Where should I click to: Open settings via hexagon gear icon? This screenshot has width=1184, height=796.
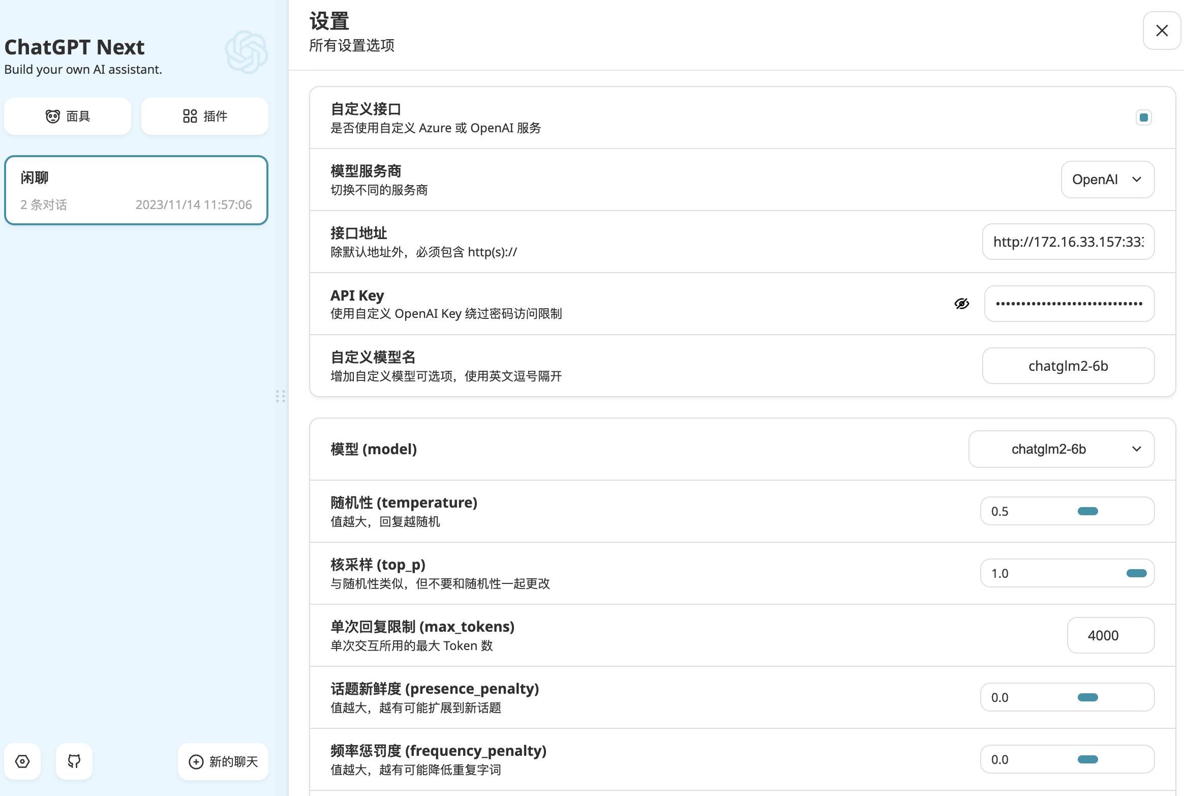[x=22, y=761]
